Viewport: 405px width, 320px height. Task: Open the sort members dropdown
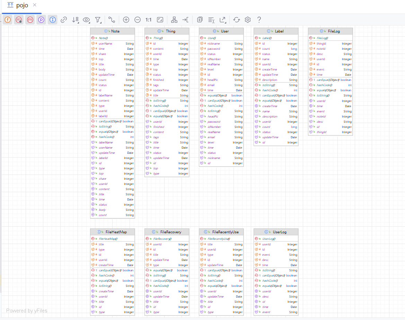[x=75, y=20]
